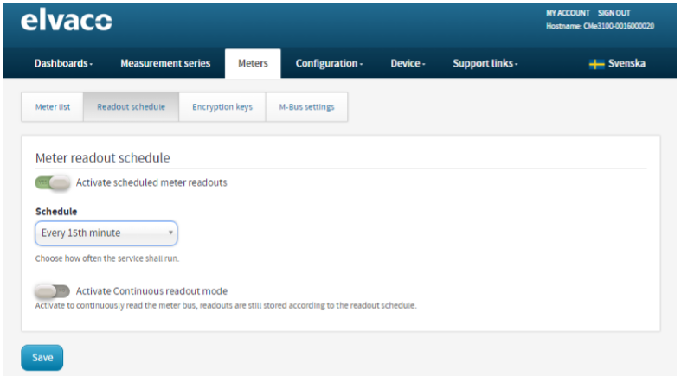Expand the Configuration menu
The image size is (681, 376).
329,63
